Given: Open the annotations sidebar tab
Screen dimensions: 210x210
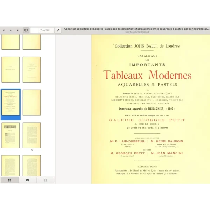Looking at the screenshot, I should click(x=28, y=180).
